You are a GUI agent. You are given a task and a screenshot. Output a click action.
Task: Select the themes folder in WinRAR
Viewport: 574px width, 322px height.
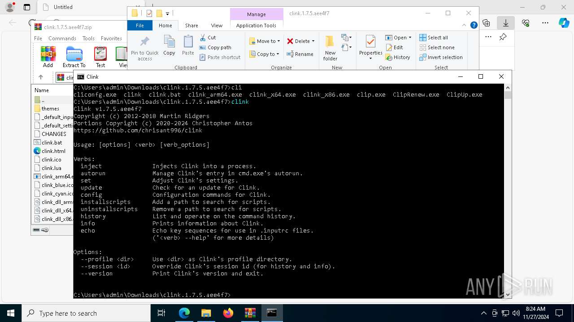pos(50,109)
